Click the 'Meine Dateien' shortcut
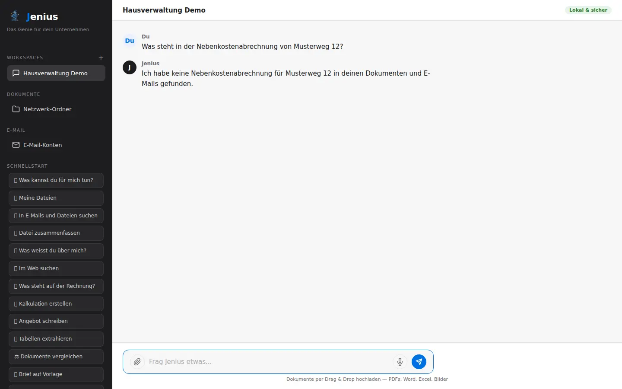The height and width of the screenshot is (389, 622). pos(56,198)
